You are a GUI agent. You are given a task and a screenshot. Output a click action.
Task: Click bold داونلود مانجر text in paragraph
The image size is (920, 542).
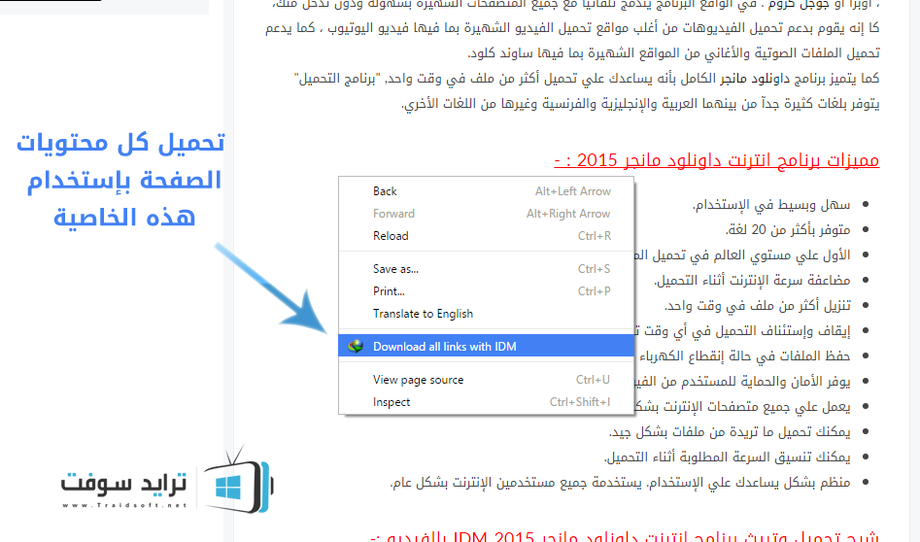tap(756, 78)
